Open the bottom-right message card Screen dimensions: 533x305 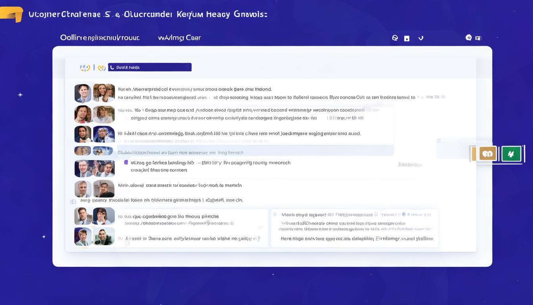(x=355, y=228)
